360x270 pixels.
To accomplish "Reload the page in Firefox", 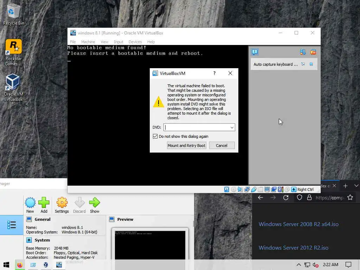I will 286,198.
